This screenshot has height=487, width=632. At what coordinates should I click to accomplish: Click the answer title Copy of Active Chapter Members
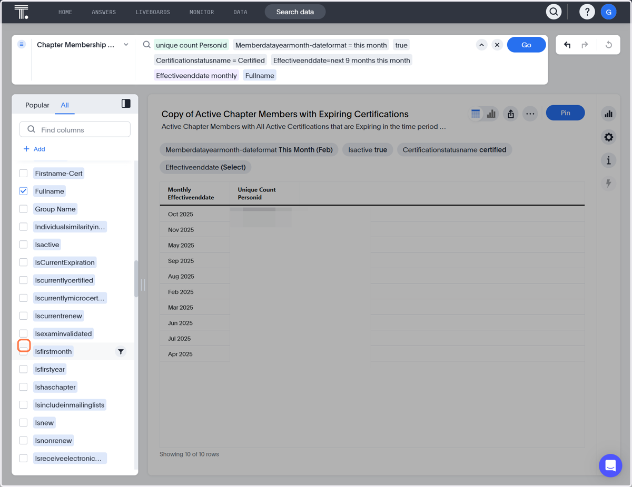coord(285,114)
